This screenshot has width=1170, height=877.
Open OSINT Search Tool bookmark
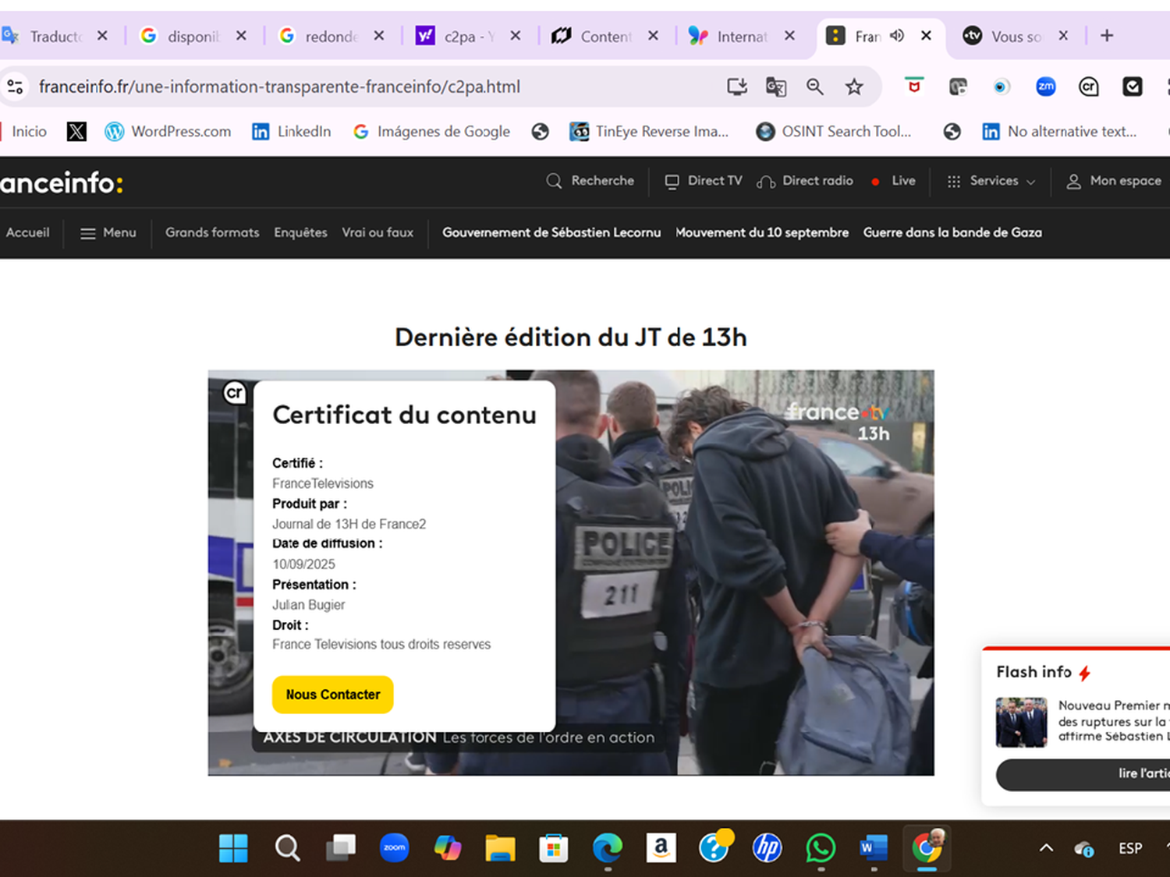click(x=834, y=132)
